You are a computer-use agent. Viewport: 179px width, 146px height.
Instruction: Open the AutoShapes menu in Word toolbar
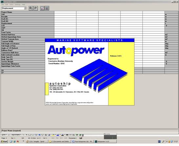click(16, 135)
